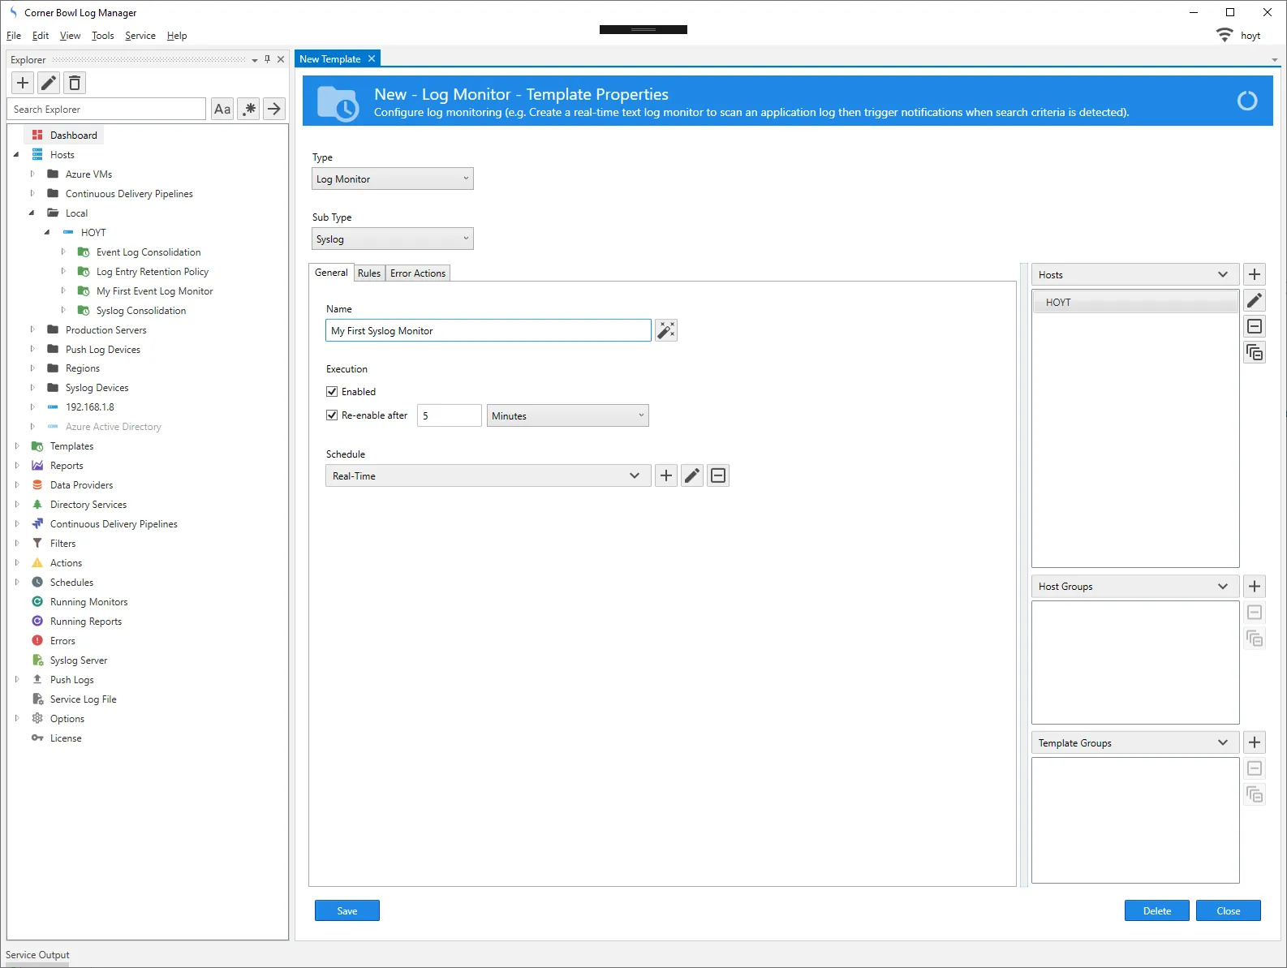The height and width of the screenshot is (968, 1287).
Task: Toggle the Re-enable after checkbox
Action: tap(332, 415)
